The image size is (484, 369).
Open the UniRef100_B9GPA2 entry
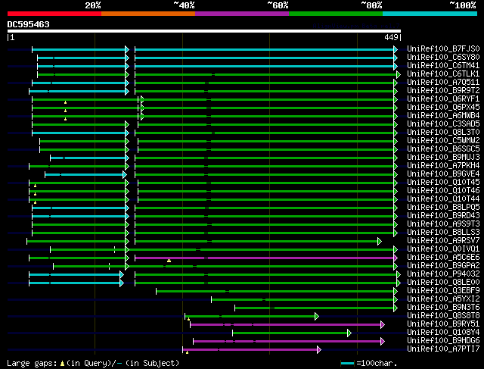(x=443, y=266)
